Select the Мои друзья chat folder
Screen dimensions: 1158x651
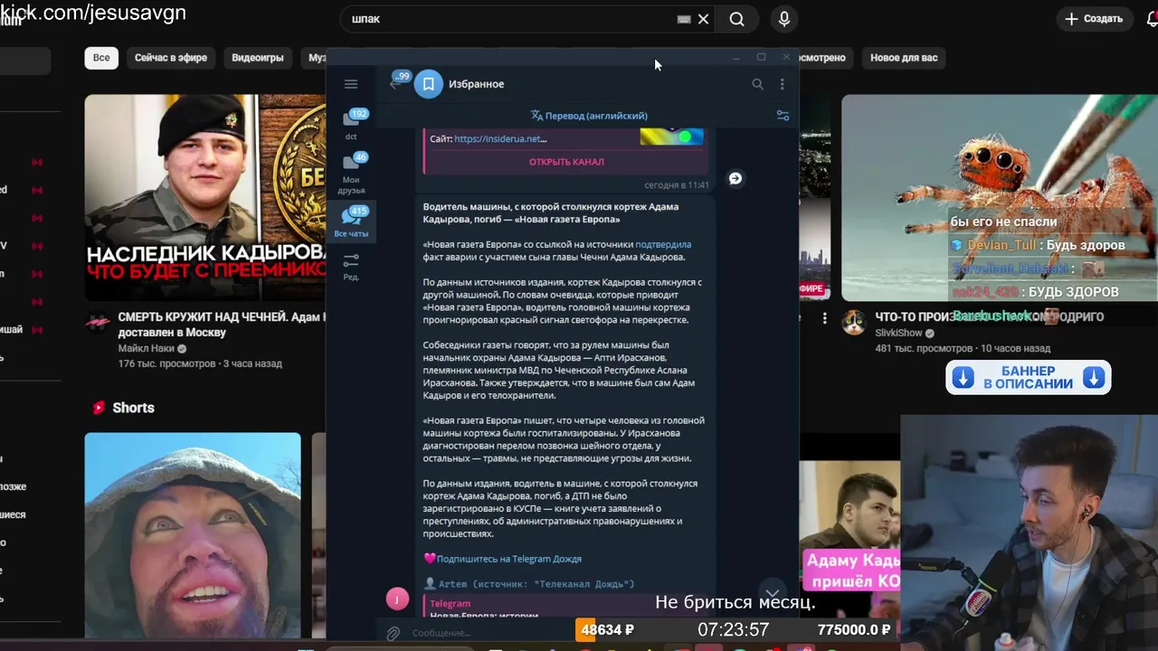[352, 174]
